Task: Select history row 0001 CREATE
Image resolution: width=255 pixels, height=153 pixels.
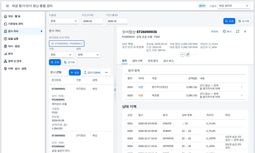Action: tap(185, 124)
